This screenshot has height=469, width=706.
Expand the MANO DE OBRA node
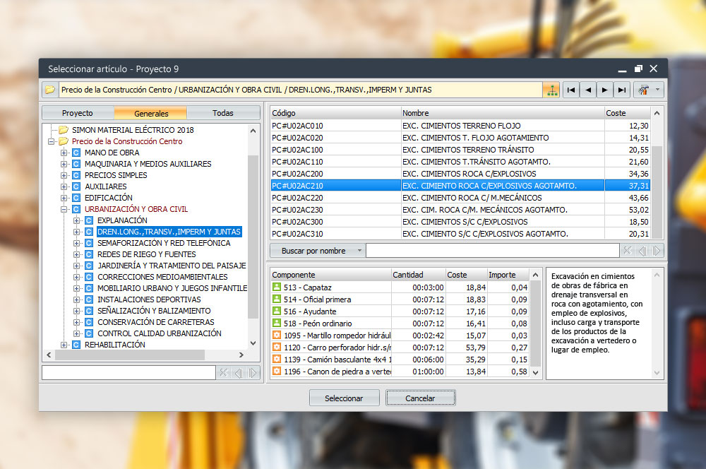tap(64, 153)
